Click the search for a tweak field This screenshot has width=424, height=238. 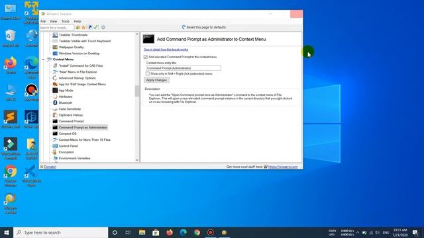pyautogui.click(x=56, y=28)
